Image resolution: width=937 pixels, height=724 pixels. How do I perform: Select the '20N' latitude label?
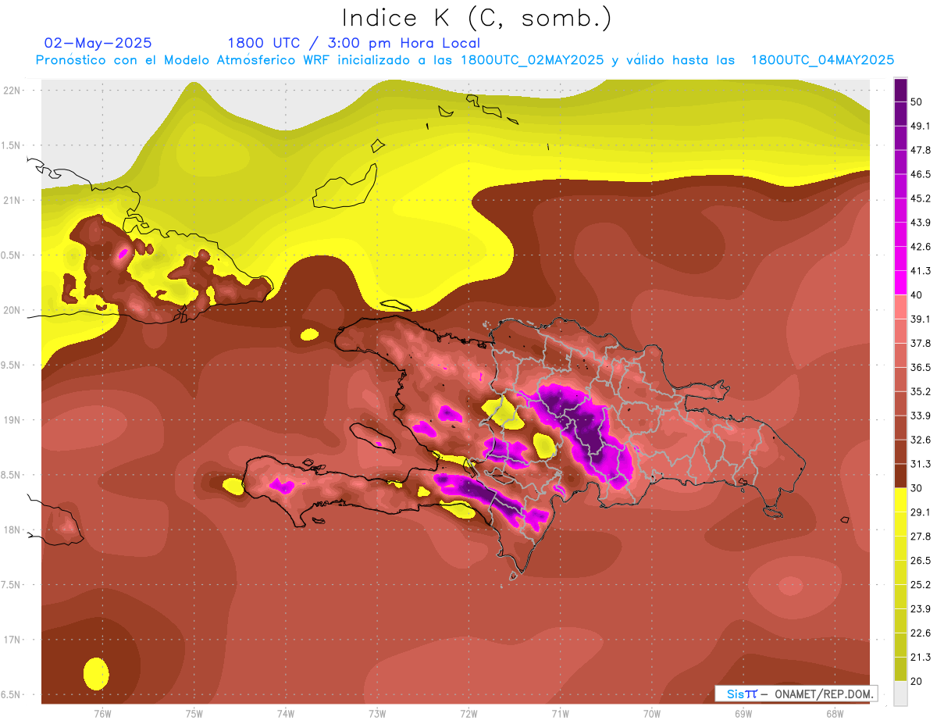click(12, 310)
